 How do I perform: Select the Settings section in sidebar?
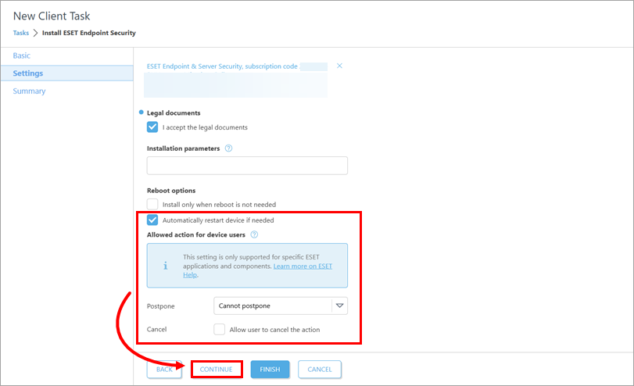[x=28, y=73]
